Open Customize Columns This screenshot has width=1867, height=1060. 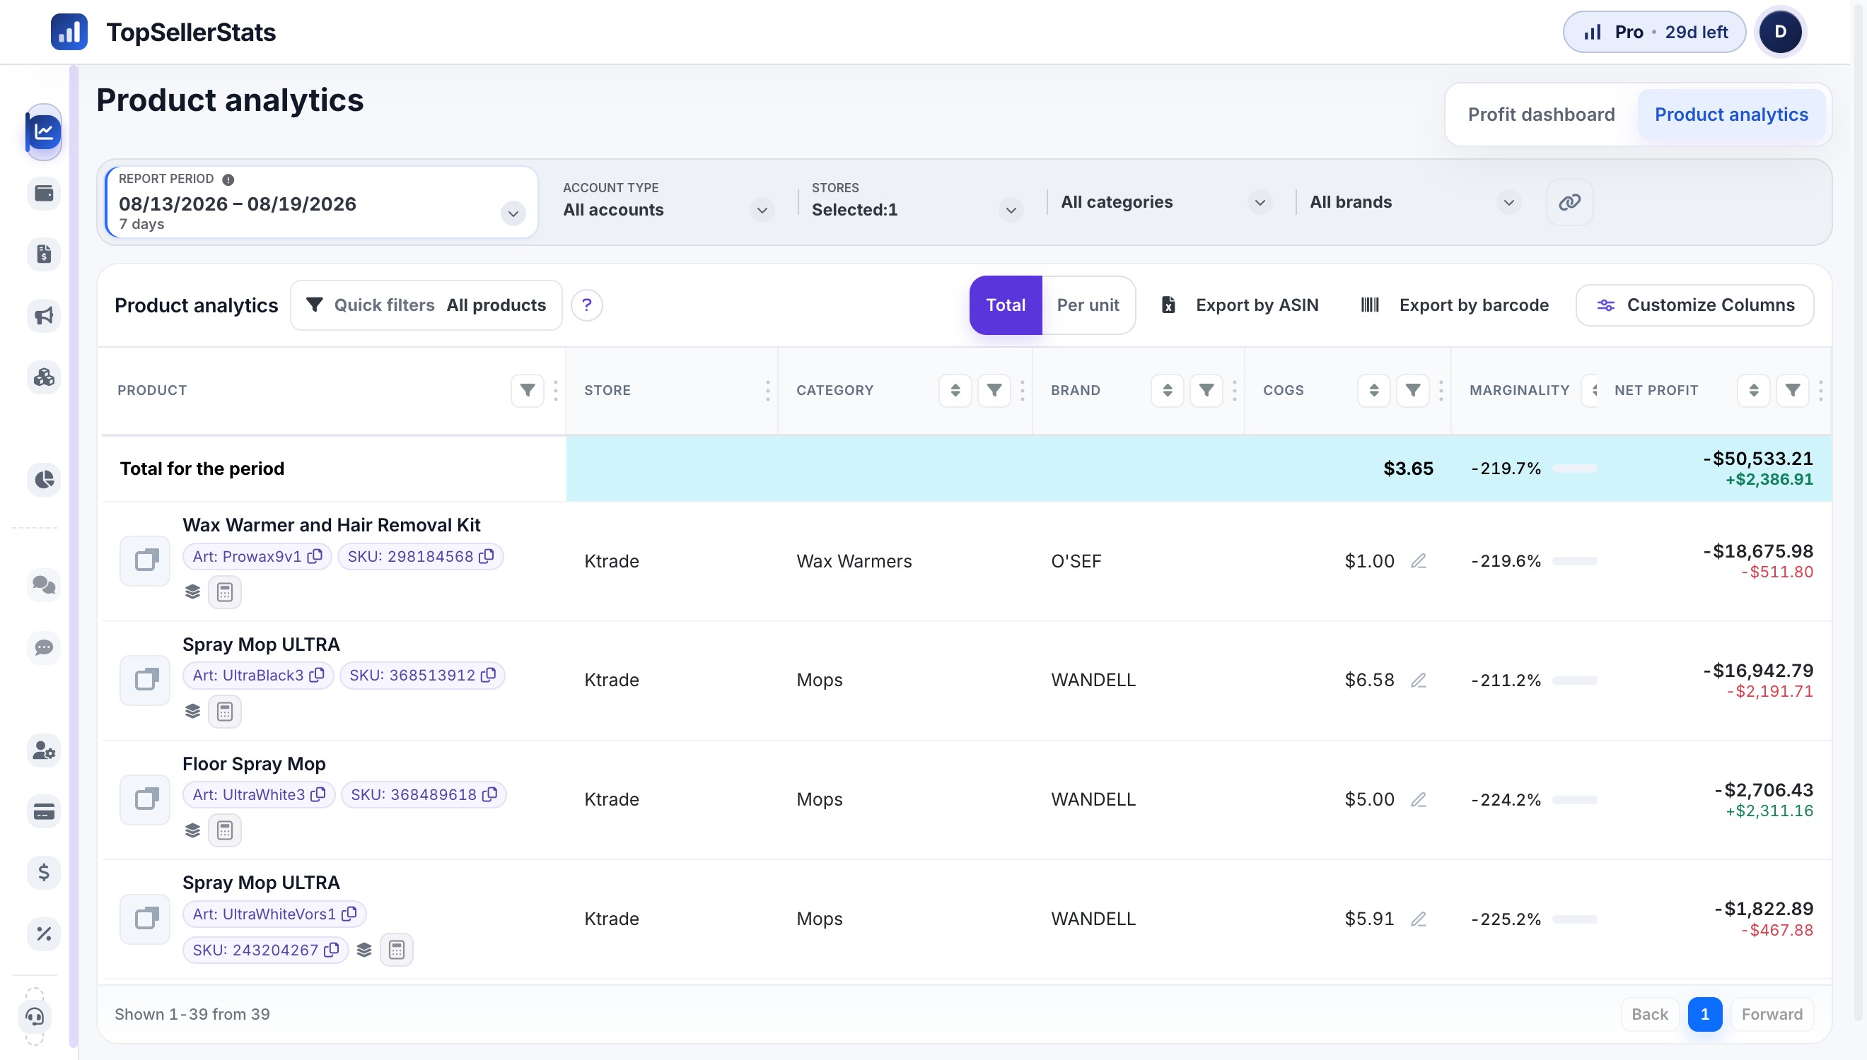pos(1695,305)
